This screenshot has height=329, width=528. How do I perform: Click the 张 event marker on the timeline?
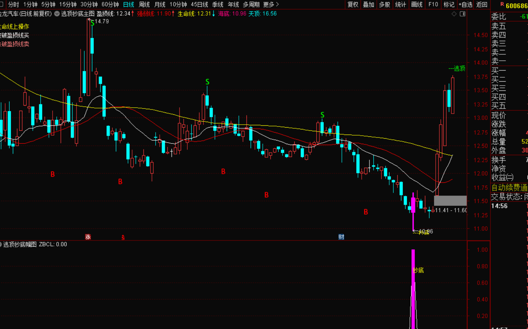[x=88, y=237]
